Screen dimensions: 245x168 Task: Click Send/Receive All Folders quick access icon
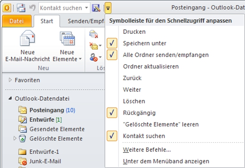tap(21, 8)
